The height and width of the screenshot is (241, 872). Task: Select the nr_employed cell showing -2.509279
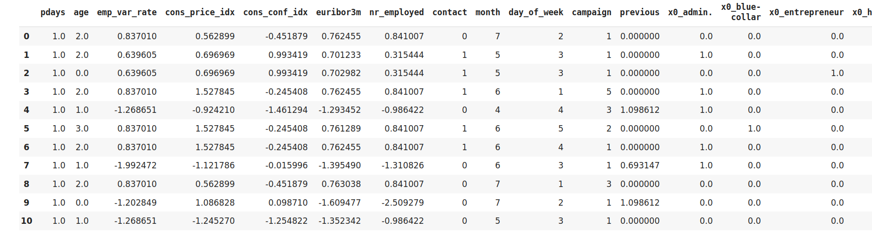[403, 202]
